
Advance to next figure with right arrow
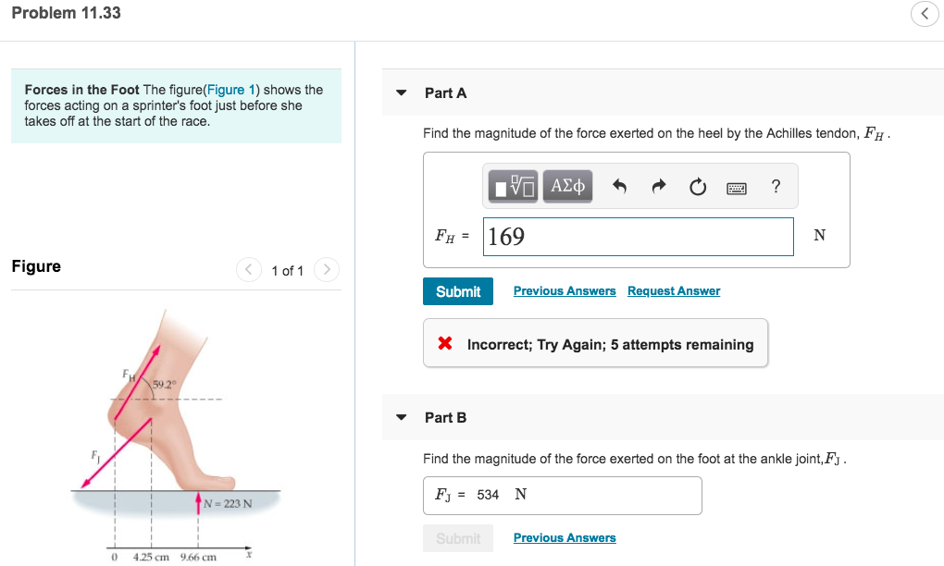[x=326, y=270]
